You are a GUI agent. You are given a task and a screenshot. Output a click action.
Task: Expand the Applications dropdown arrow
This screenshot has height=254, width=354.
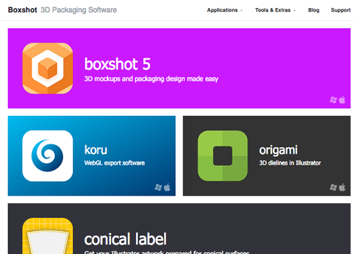[242, 10]
